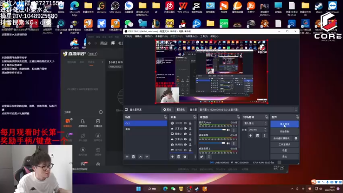Mute the 麦克风/Aux channel speaker
Screen dimensions: 343x193
tap(228, 130)
